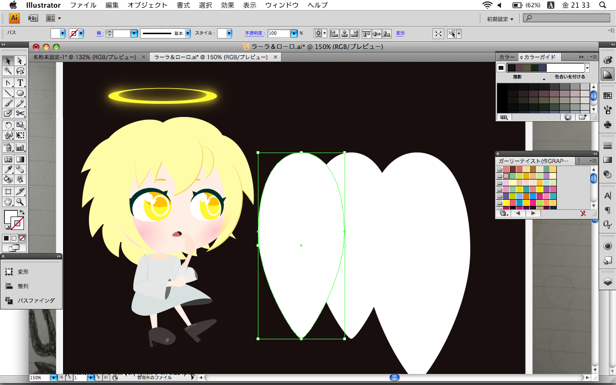
Task: Switch to the カラー panel tab
Action: click(507, 57)
